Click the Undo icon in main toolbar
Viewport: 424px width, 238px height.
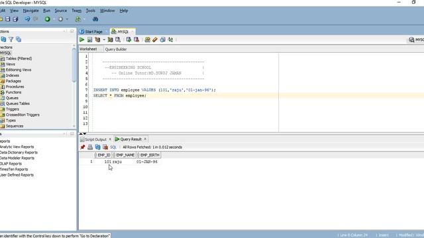(x=27, y=19)
